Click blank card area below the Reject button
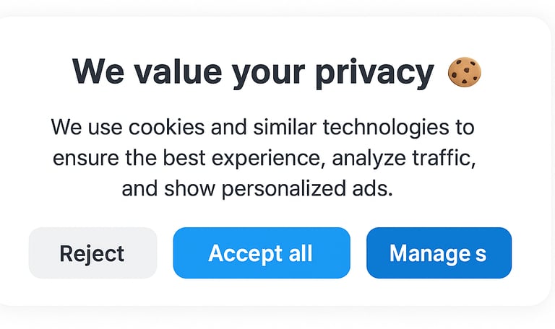555x329 pixels. (x=92, y=292)
